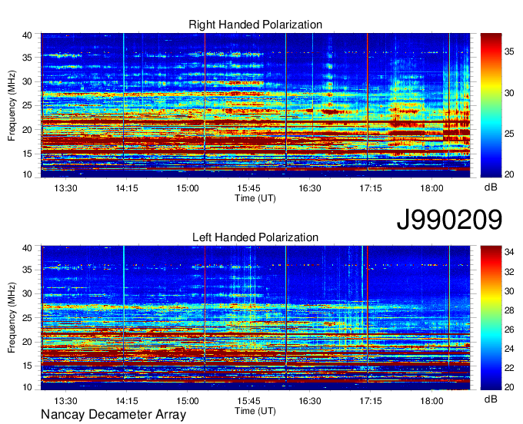Click the 35 MHz tick label on top plot
Image resolution: width=523 pixels, height=424 pixels.
coord(27,58)
